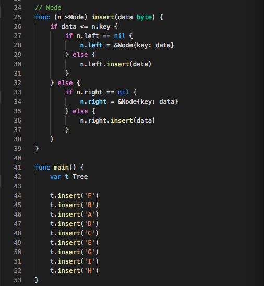
Task: Click the t.insert('F') statement
Action: [75, 196]
